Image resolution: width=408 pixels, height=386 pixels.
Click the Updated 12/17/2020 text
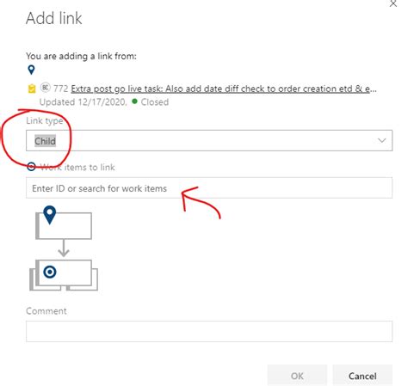[x=83, y=102]
